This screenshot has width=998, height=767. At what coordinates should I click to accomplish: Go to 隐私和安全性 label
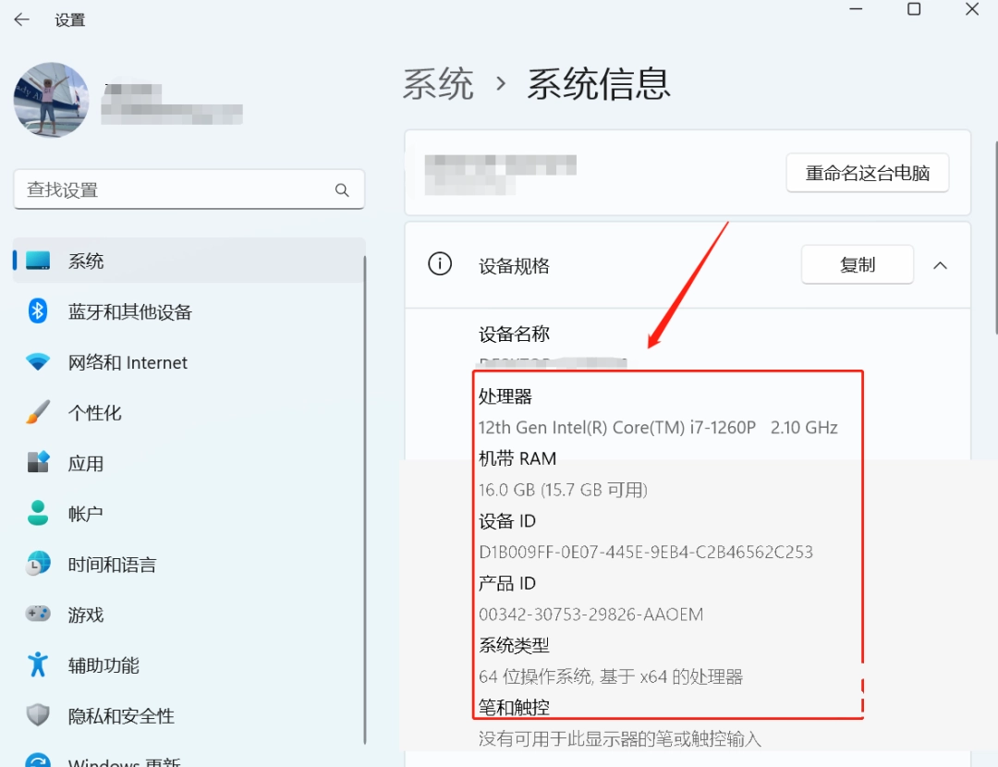(x=121, y=715)
